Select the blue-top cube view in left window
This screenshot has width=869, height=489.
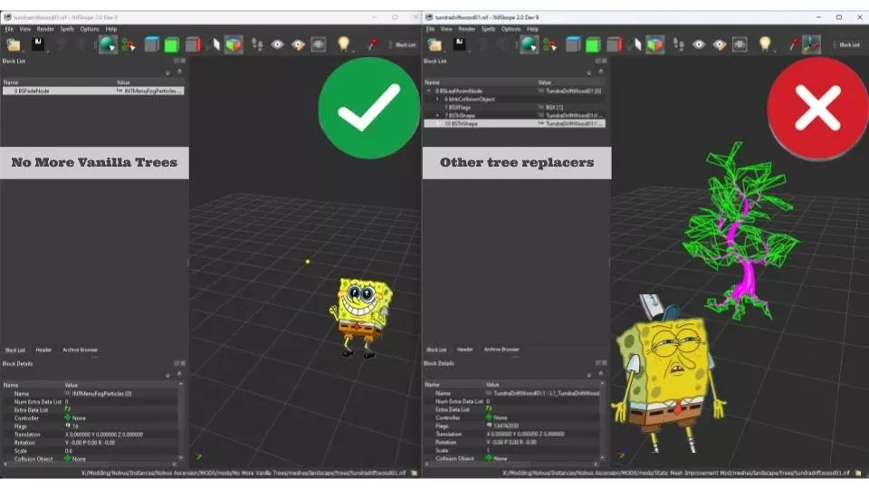pyautogui.click(x=151, y=44)
